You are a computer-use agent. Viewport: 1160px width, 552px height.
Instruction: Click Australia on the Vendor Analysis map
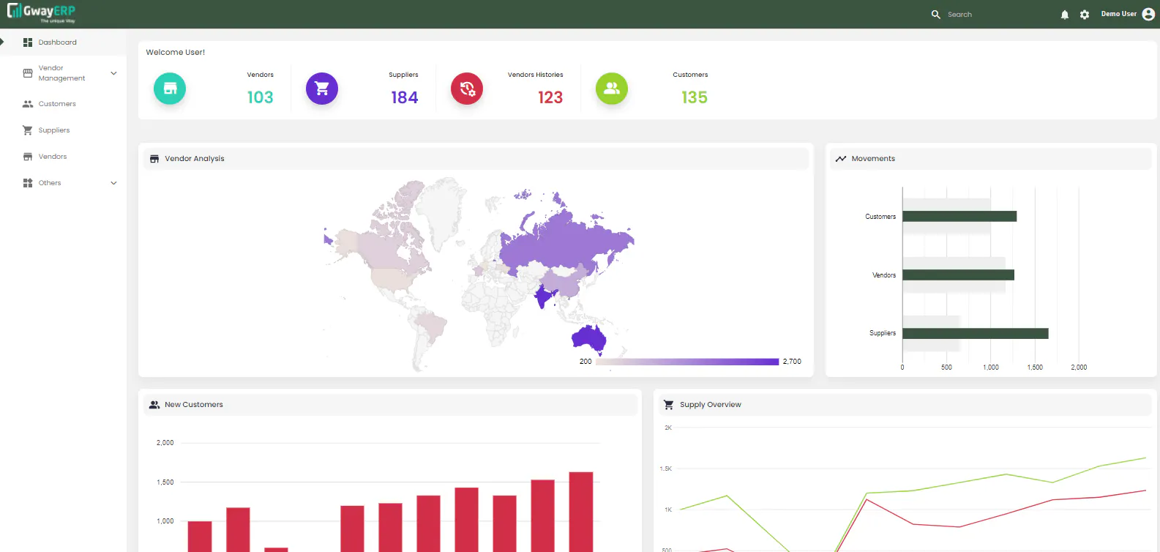click(589, 337)
